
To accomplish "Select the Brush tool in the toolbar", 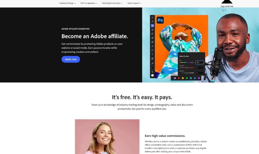I will pyautogui.click(x=152, y=46).
